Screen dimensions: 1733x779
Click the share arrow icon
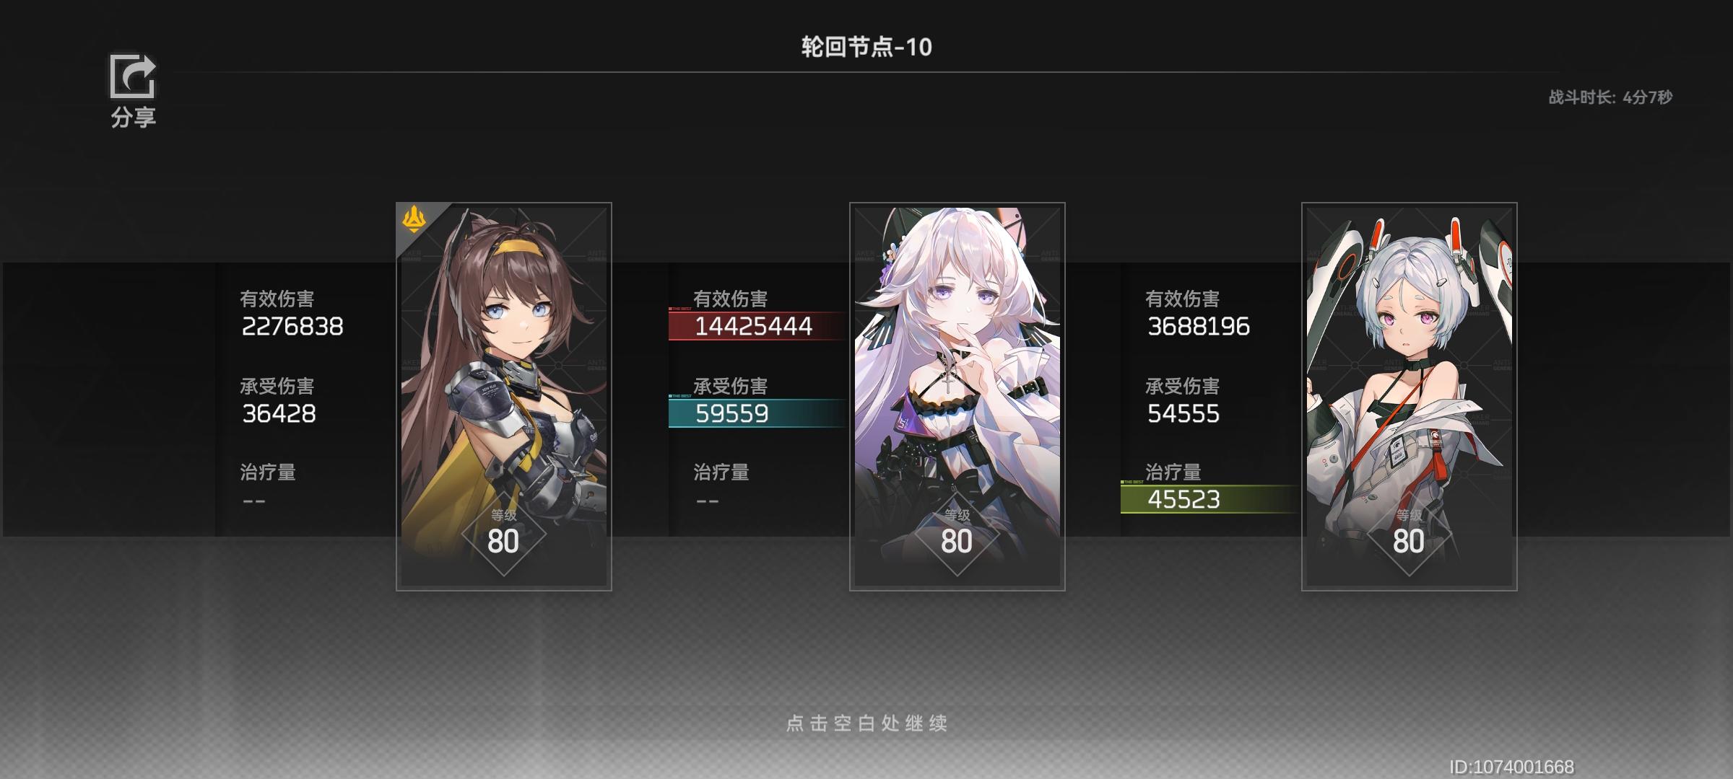pyautogui.click(x=133, y=76)
